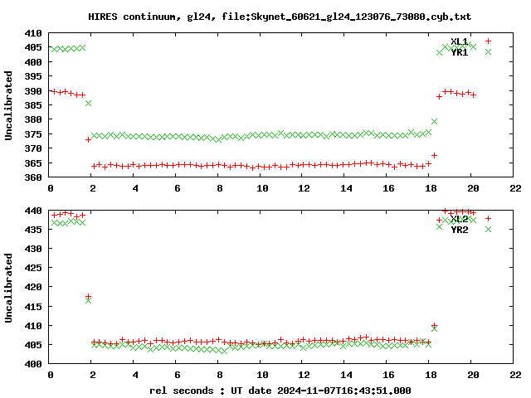Click the 360 tick label on the upper plot
The width and height of the screenshot is (531, 398).
pyautogui.click(x=33, y=177)
